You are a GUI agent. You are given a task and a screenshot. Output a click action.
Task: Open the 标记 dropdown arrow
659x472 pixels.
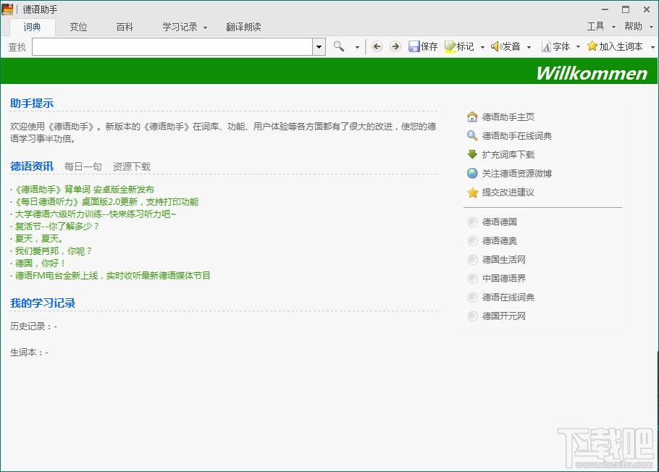[x=482, y=47]
